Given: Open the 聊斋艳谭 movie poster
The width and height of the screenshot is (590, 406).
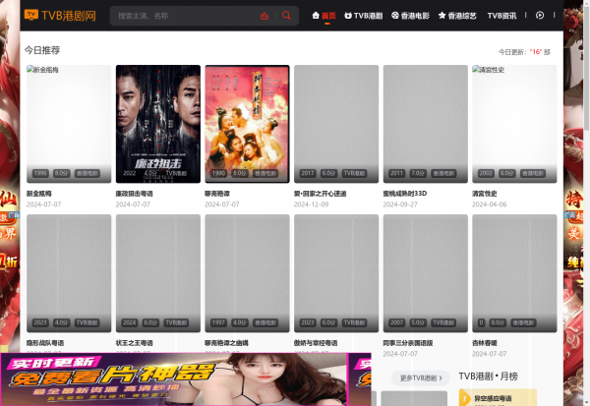Looking at the screenshot, I should pyautogui.click(x=247, y=124).
